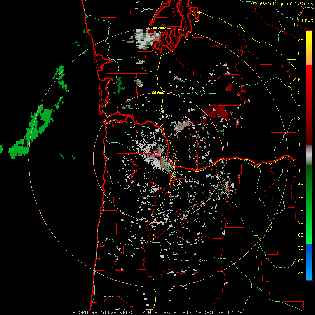Screen dimensions: 315x315
Task: Click the -40 value on the velocity scale
Action: tap(299, 209)
